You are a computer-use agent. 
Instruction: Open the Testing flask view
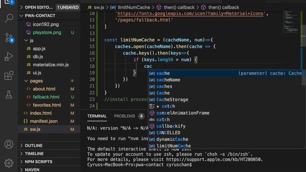[x=9, y=95]
